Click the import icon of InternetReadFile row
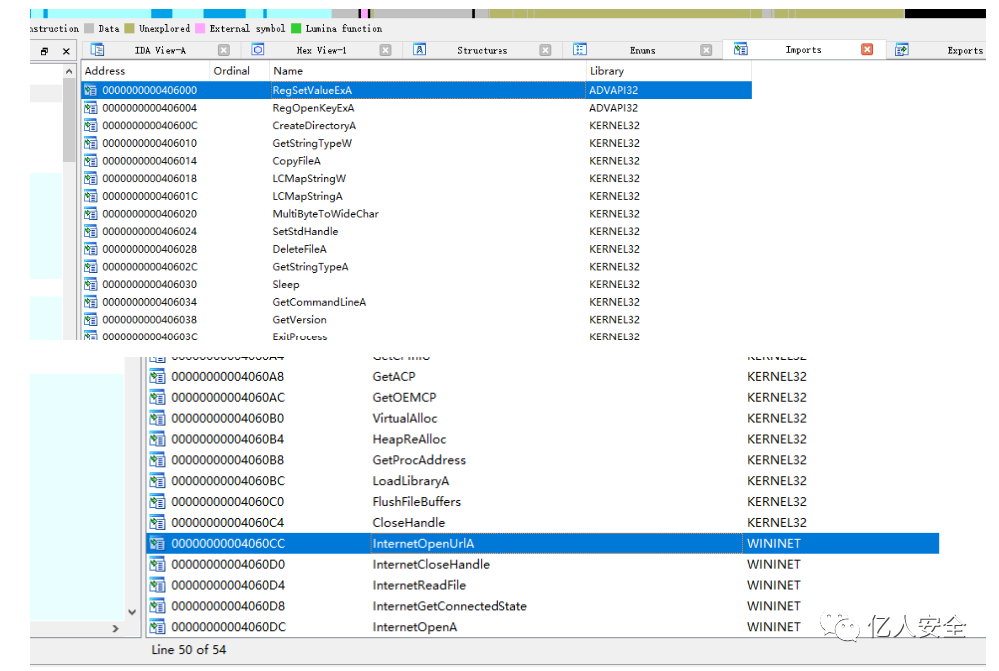 pos(157,586)
